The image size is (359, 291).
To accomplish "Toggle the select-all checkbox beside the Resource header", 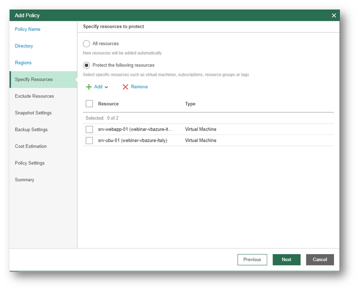I will click(89, 104).
